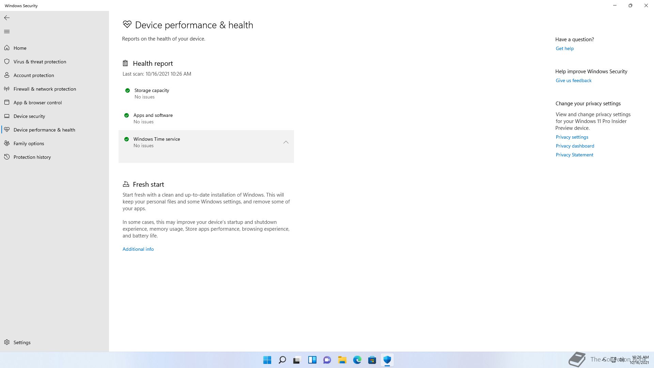The width and height of the screenshot is (654, 368).
Task: Open Task View from the taskbar
Action: 297,360
